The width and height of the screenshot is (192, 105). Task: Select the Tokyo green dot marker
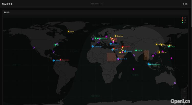pos(169,46)
